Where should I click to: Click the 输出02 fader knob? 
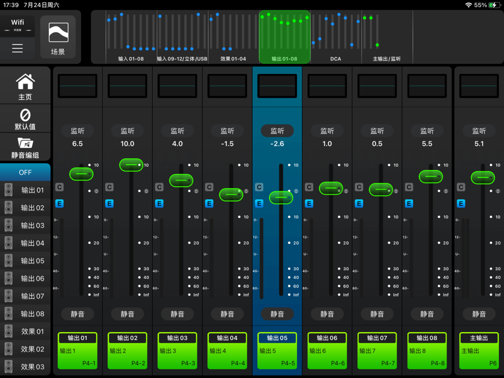pyautogui.click(x=131, y=165)
